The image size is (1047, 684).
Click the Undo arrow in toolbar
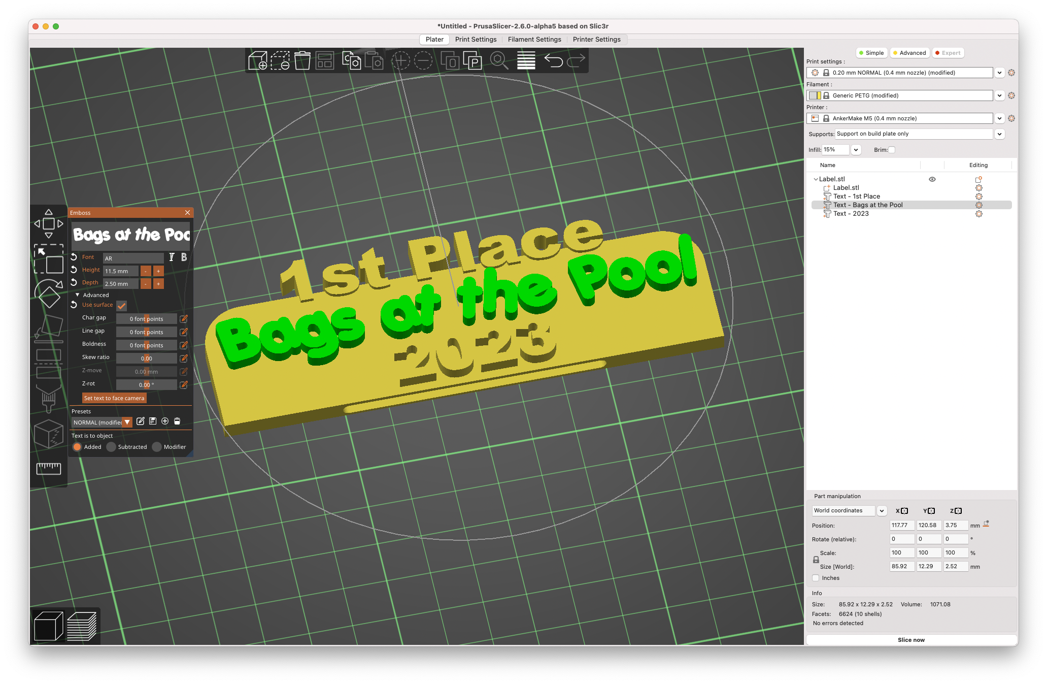pos(553,61)
